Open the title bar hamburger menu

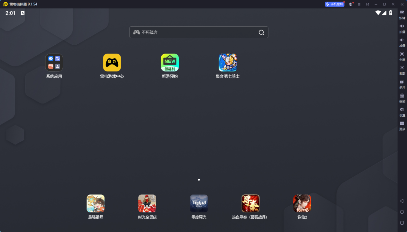[x=359, y=4]
